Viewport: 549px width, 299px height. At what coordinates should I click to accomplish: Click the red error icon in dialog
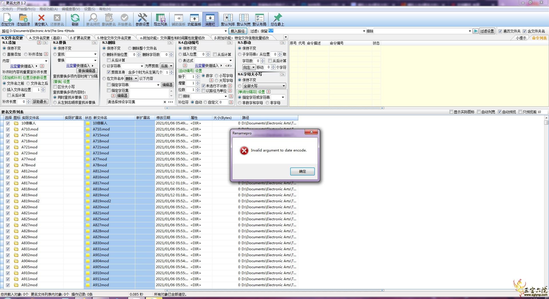pos(244,150)
